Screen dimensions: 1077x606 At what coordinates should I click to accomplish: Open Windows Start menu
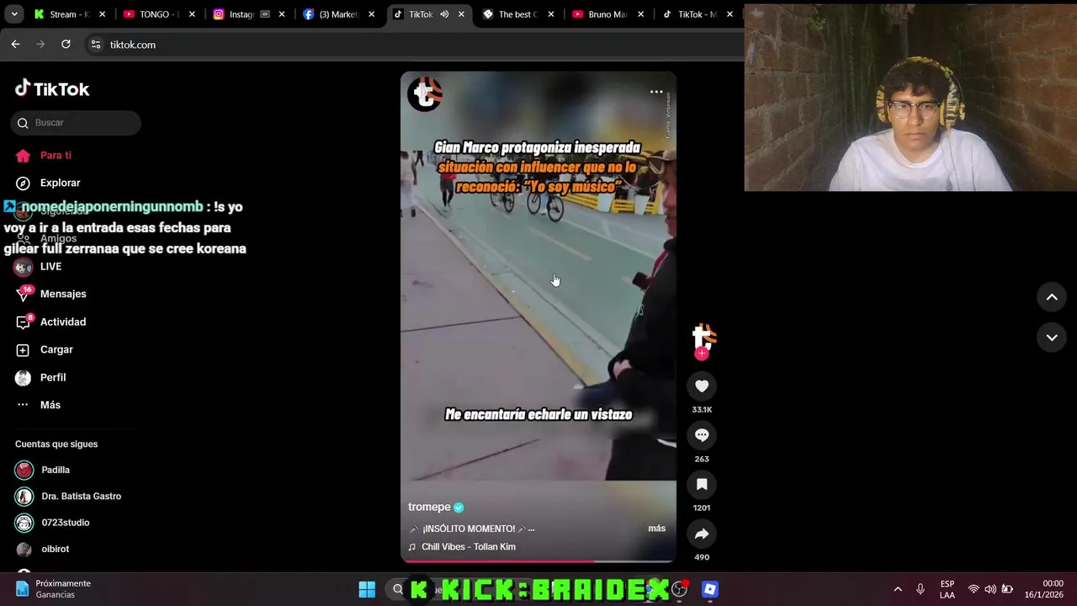(x=367, y=589)
